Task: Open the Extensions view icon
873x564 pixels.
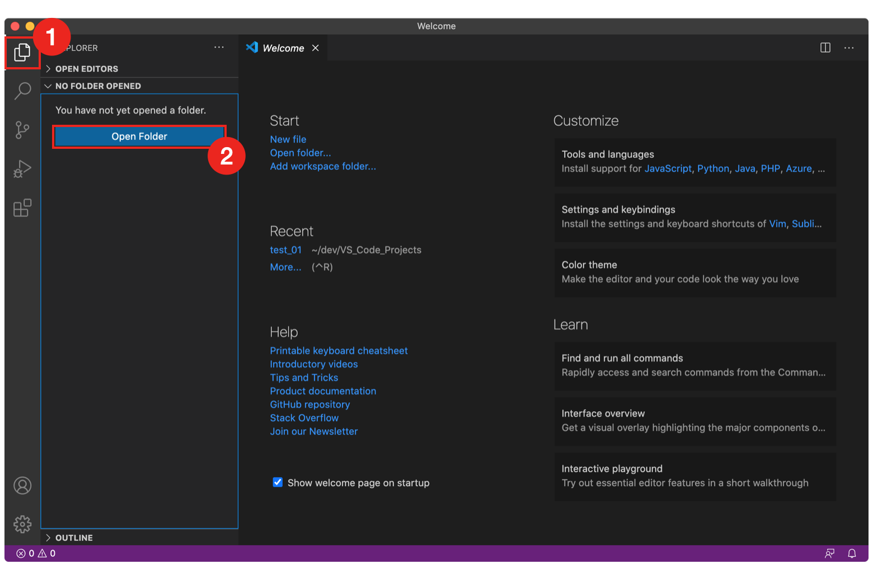Action: [x=22, y=208]
